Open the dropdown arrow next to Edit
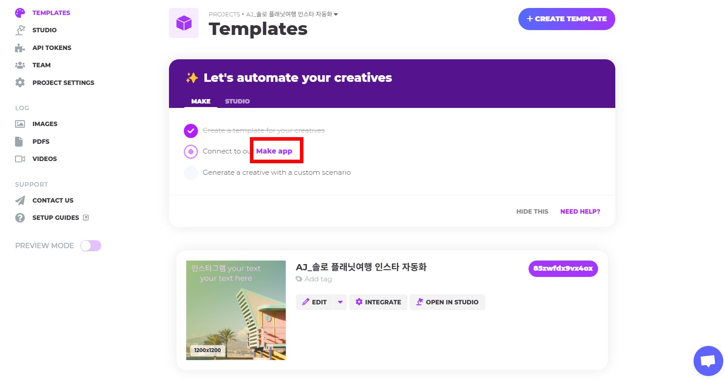The height and width of the screenshot is (380, 725). tap(340, 302)
